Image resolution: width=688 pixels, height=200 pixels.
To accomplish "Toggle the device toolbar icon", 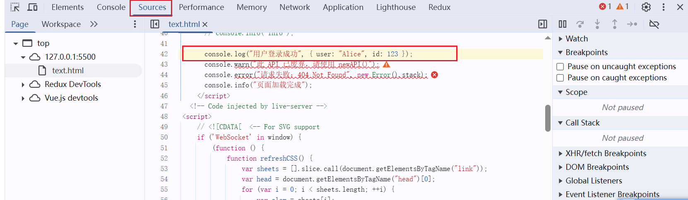I will pyautogui.click(x=32, y=7).
